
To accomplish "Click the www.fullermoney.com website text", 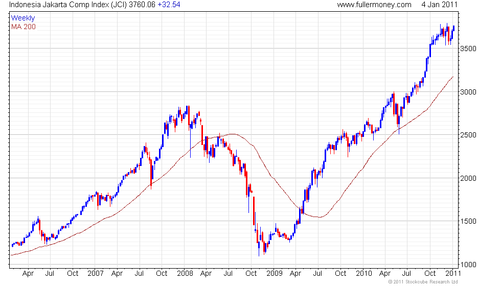I will [374, 5].
